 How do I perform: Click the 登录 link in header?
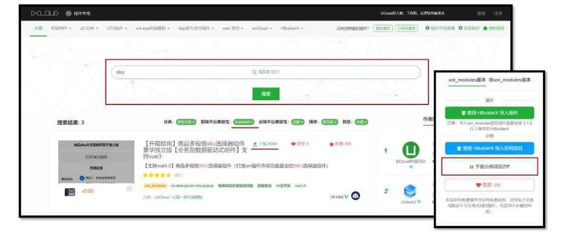(481, 13)
